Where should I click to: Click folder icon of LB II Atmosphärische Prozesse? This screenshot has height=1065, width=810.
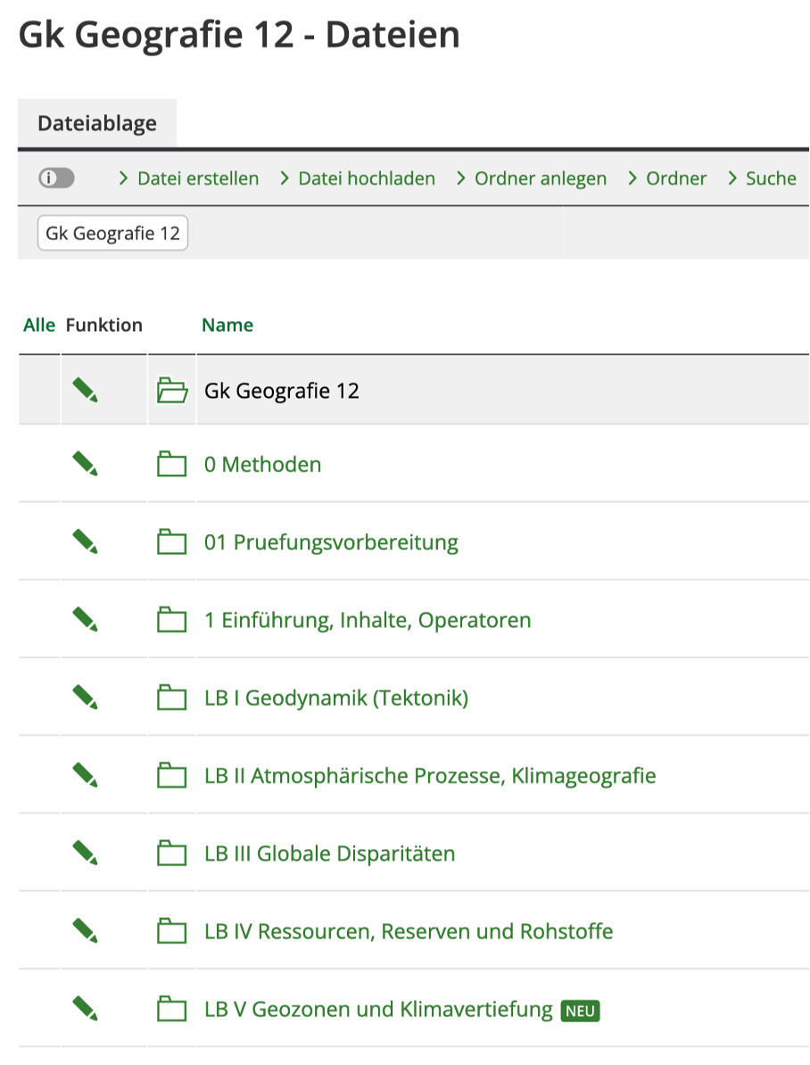click(171, 776)
